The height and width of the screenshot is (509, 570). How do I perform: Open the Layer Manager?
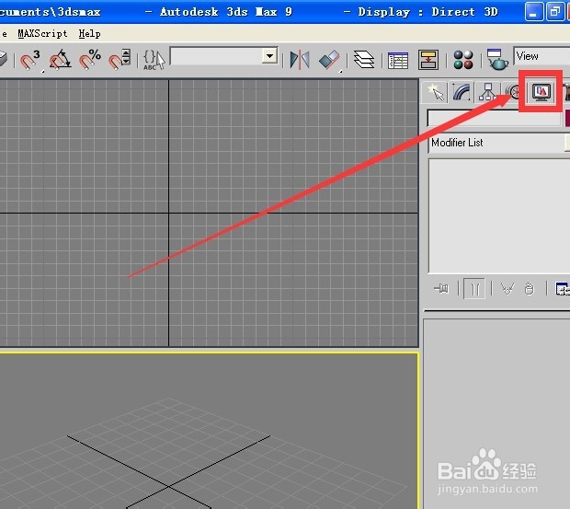pyautogui.click(x=364, y=60)
